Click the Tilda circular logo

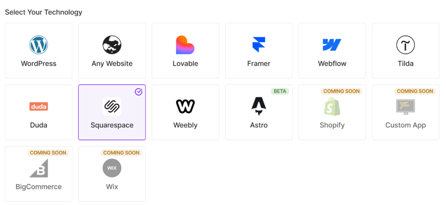point(405,45)
